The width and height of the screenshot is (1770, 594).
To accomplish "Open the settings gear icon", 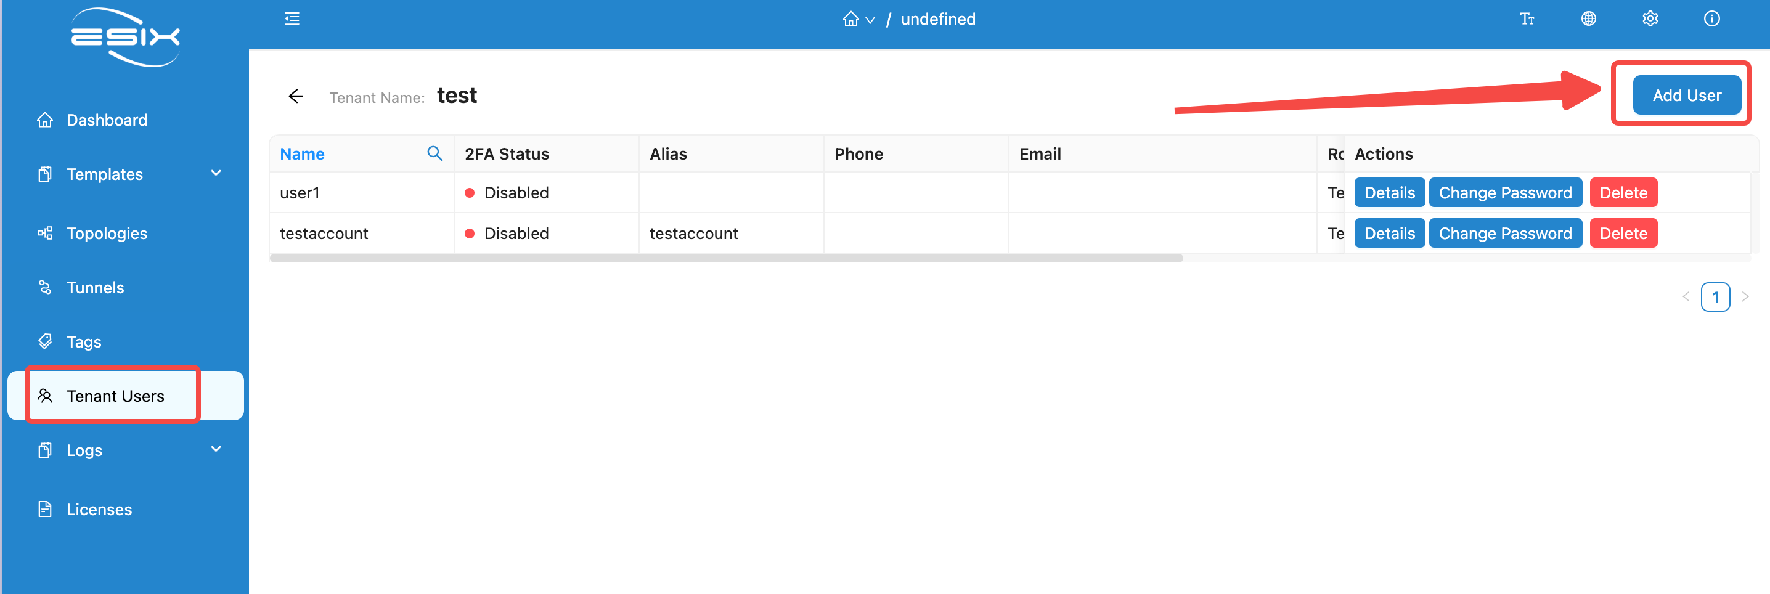I will [x=1650, y=19].
